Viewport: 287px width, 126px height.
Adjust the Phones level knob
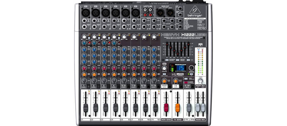200,80
